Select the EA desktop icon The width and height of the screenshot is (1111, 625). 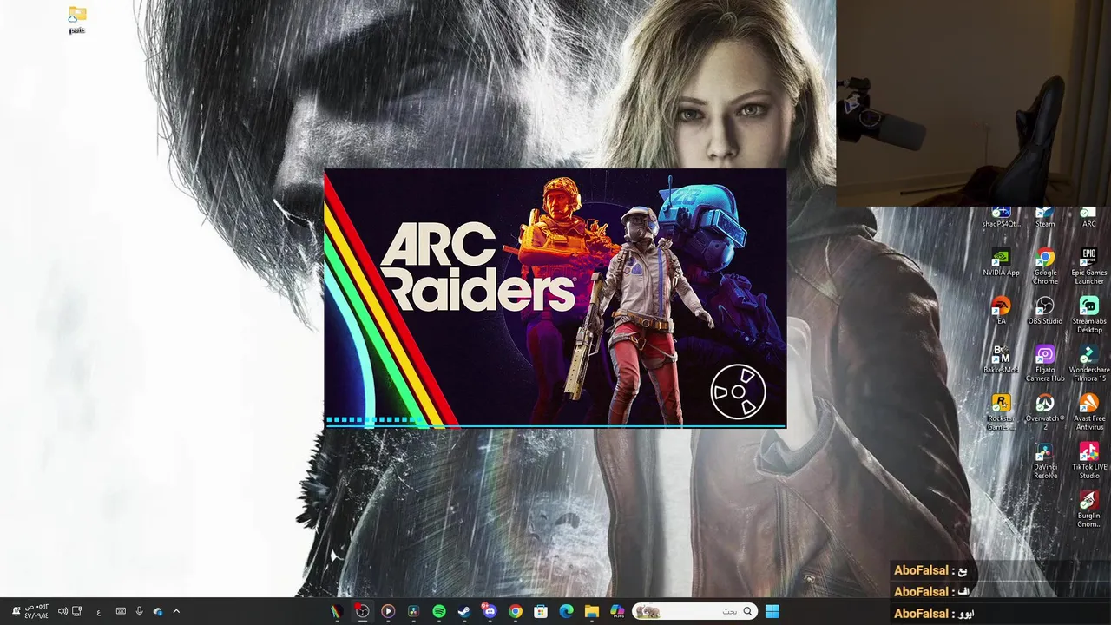pyautogui.click(x=1001, y=311)
